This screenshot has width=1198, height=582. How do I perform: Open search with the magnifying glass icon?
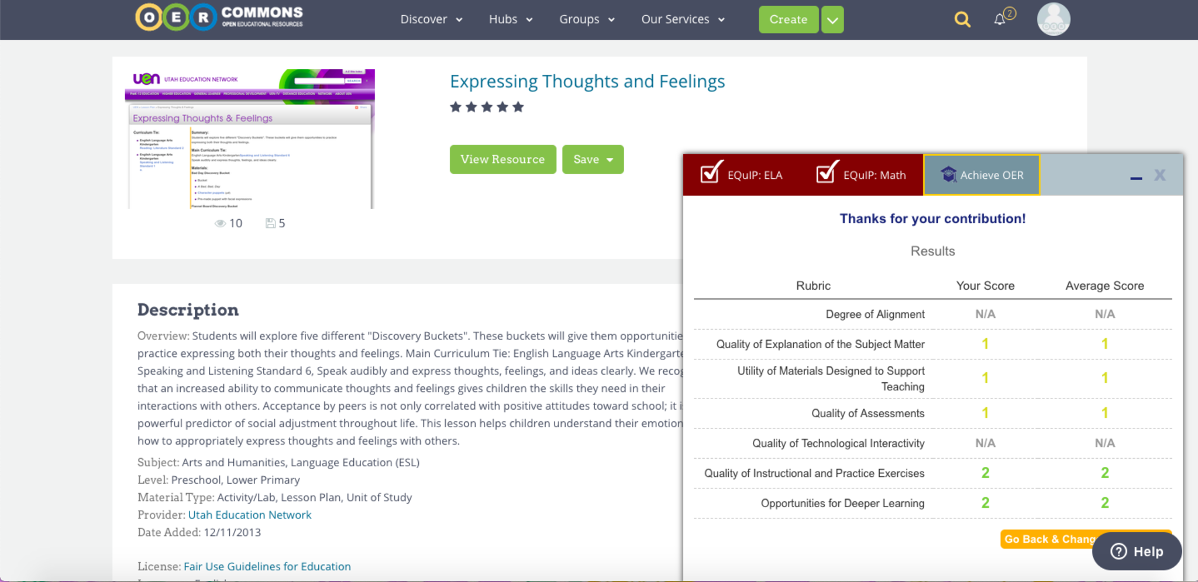tap(962, 20)
